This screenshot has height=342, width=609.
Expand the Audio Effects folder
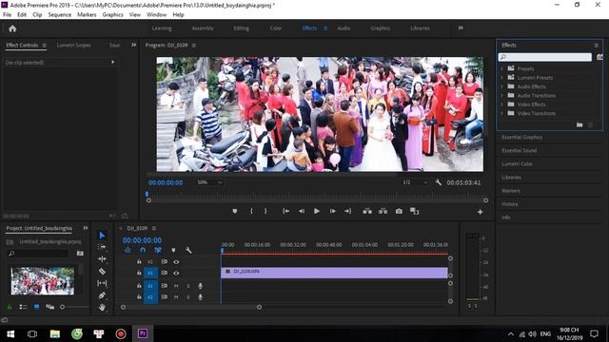coord(501,86)
